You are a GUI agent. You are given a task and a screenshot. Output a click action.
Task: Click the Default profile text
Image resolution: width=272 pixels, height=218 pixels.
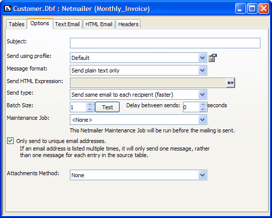tap(80, 58)
